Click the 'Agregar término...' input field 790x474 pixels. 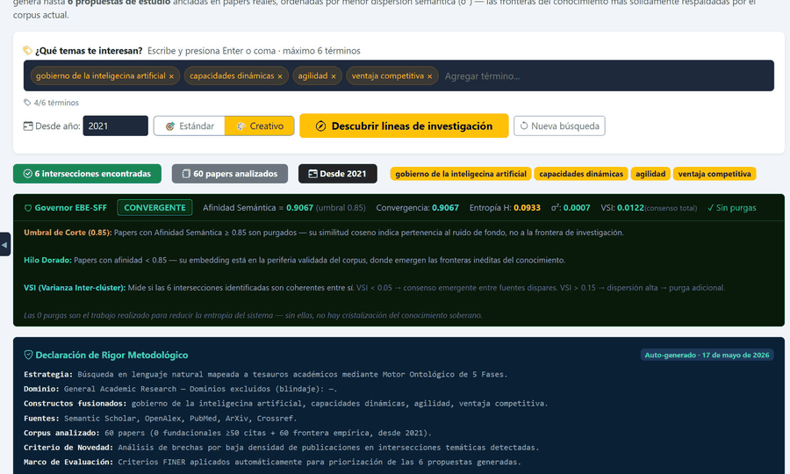(605, 76)
